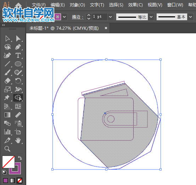The height and width of the screenshot is (185, 196).
Task: Set paint mode to None
Action: pos(20,180)
